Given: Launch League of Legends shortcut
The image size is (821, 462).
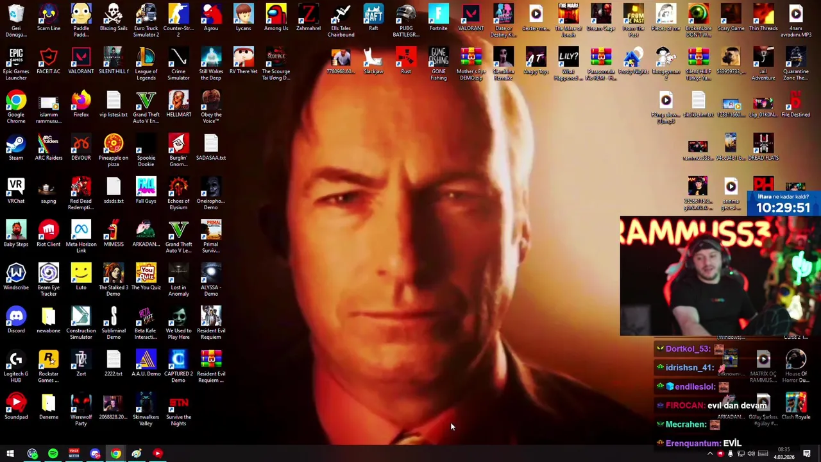Looking at the screenshot, I should (146, 64).
